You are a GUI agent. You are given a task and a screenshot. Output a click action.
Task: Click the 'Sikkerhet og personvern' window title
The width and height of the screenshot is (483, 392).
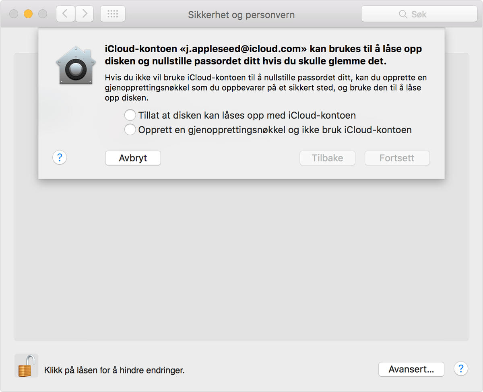pyautogui.click(x=242, y=15)
